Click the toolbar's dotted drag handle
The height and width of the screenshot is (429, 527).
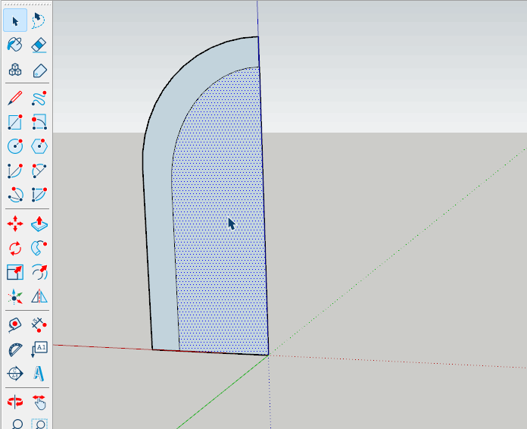(27, 4)
